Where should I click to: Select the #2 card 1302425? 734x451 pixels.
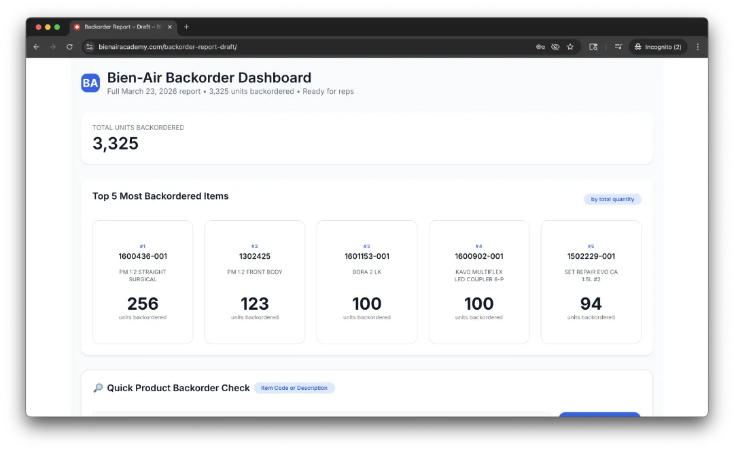click(x=255, y=282)
